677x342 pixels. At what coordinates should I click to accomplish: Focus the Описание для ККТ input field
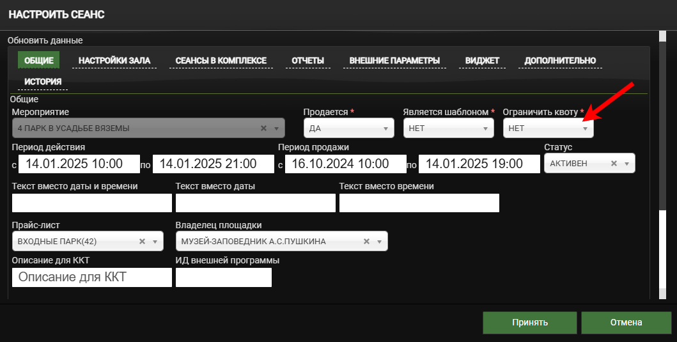pyautogui.click(x=92, y=277)
